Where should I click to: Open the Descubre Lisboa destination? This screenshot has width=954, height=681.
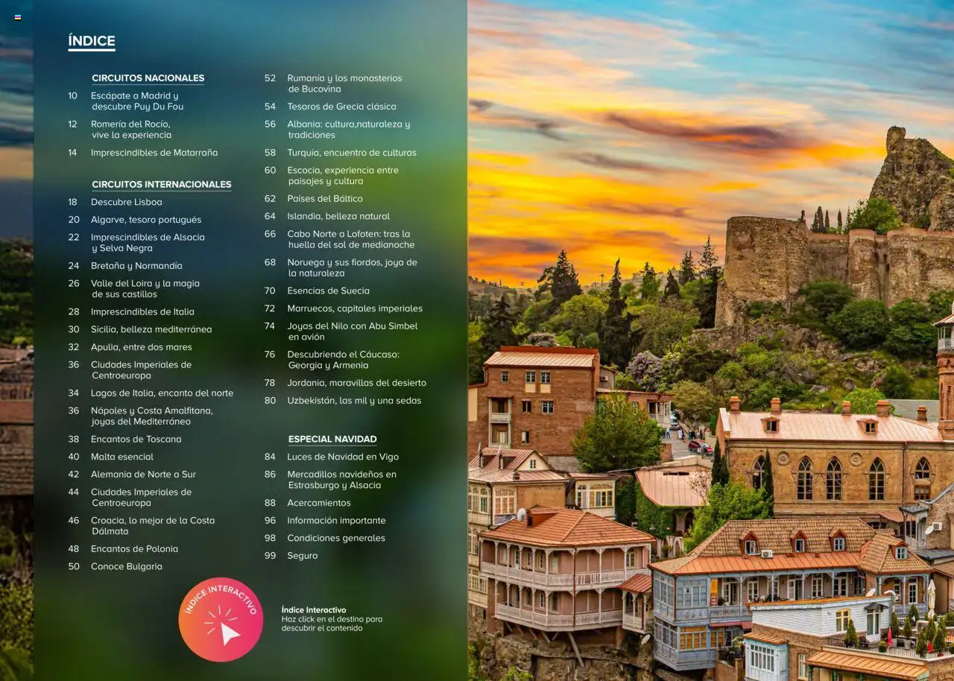[x=126, y=202]
